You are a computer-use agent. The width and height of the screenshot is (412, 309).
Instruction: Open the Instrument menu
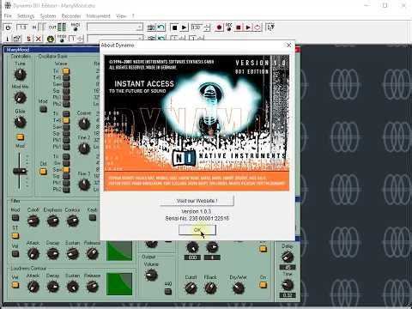point(98,15)
